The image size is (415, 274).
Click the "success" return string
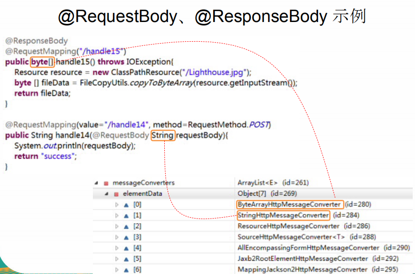(58, 156)
